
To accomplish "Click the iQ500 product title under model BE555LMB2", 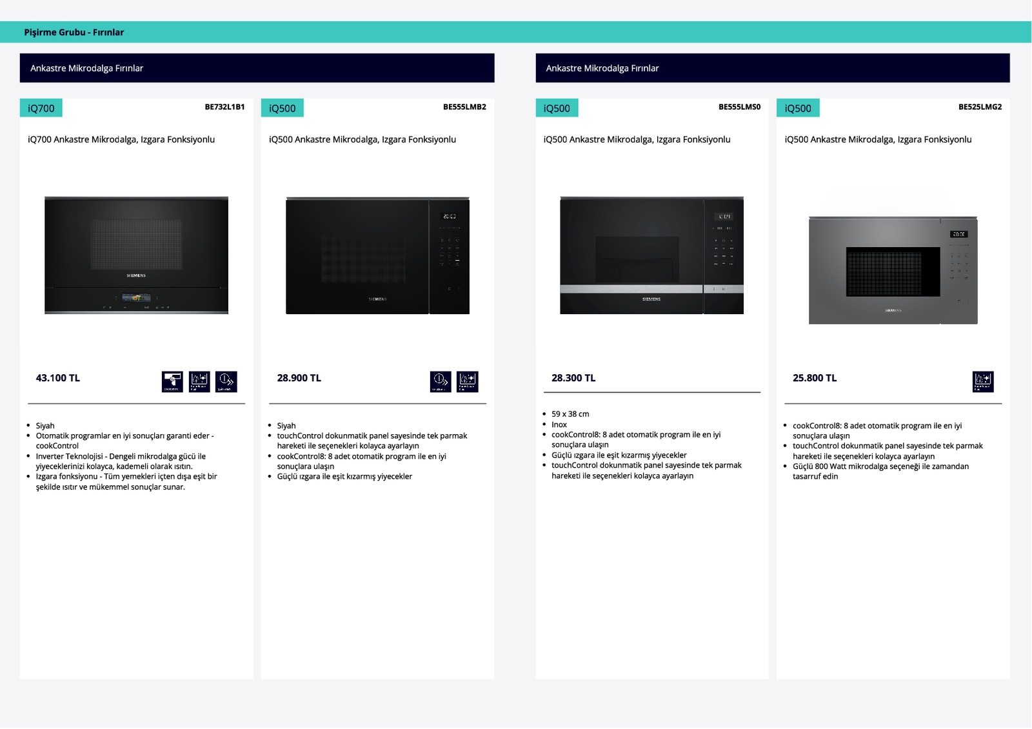I will pos(362,139).
